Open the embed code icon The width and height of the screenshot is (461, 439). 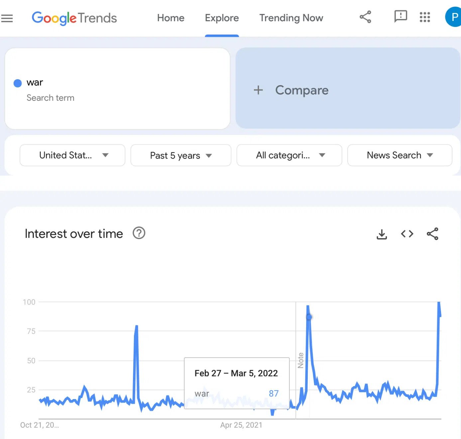pyautogui.click(x=407, y=234)
